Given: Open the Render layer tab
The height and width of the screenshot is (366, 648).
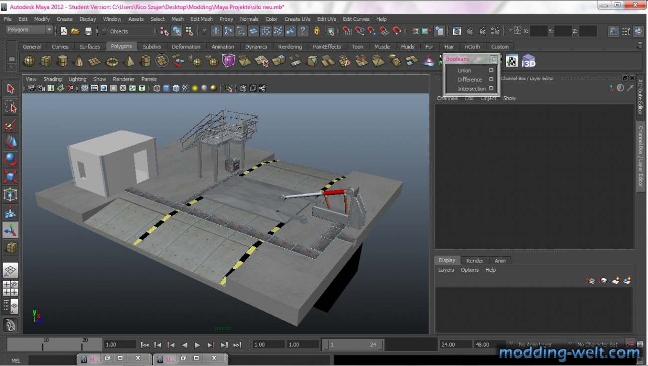Looking at the screenshot, I should [x=475, y=260].
